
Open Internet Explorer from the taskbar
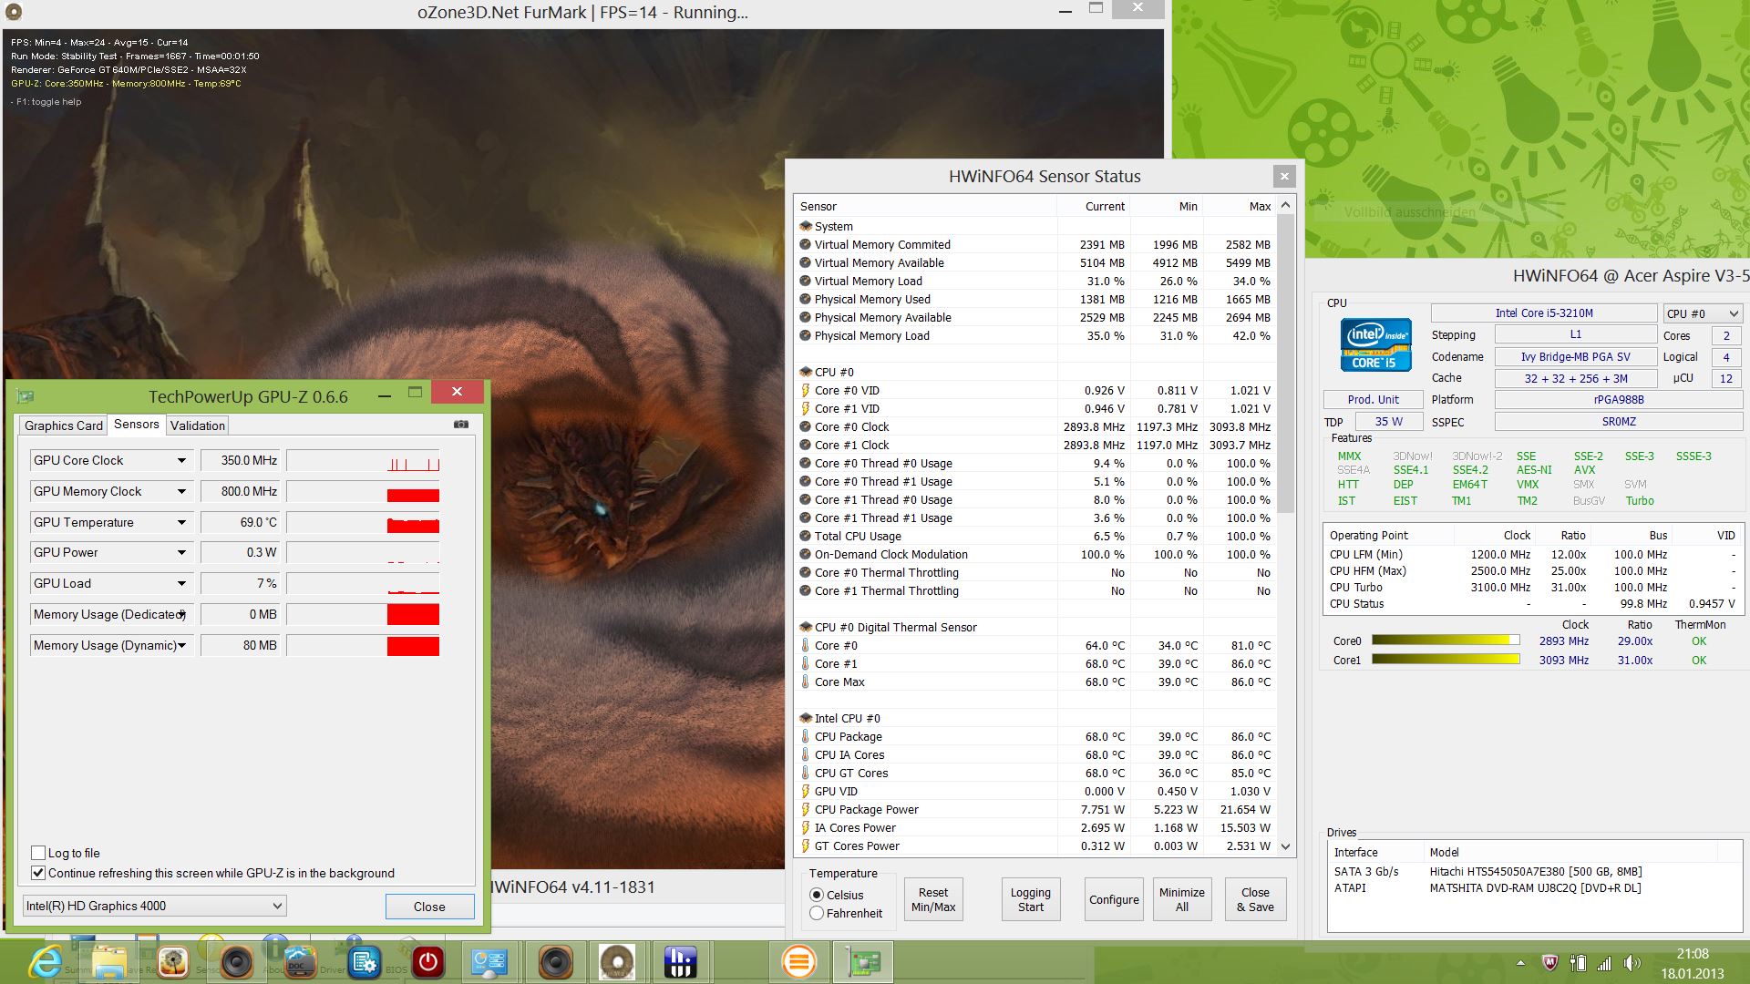click(46, 962)
